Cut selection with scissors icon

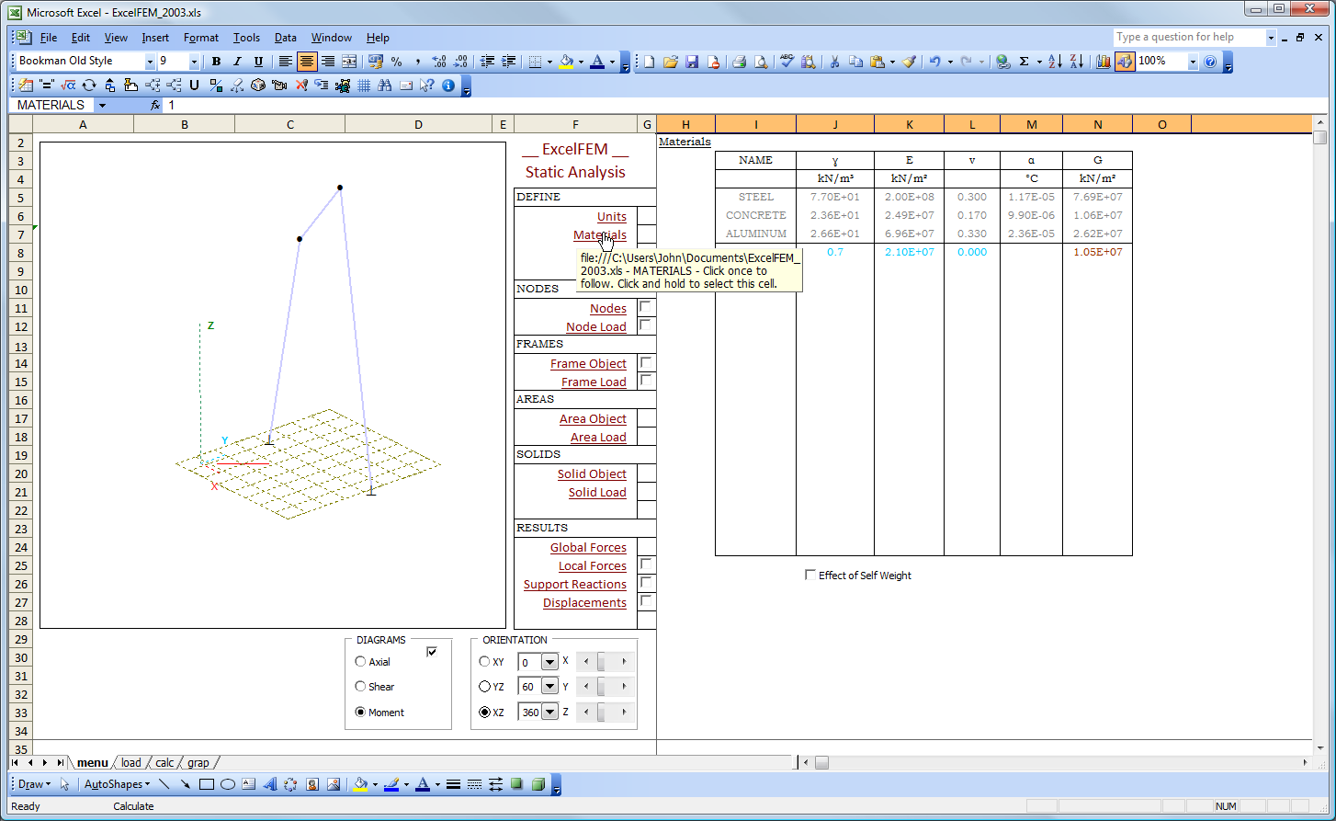pos(834,62)
